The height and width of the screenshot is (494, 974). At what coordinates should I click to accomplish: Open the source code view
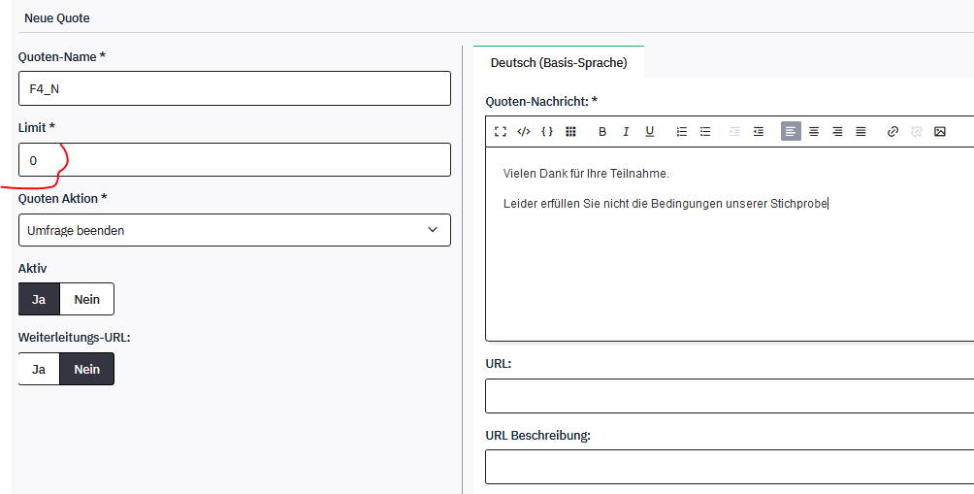[x=524, y=131]
